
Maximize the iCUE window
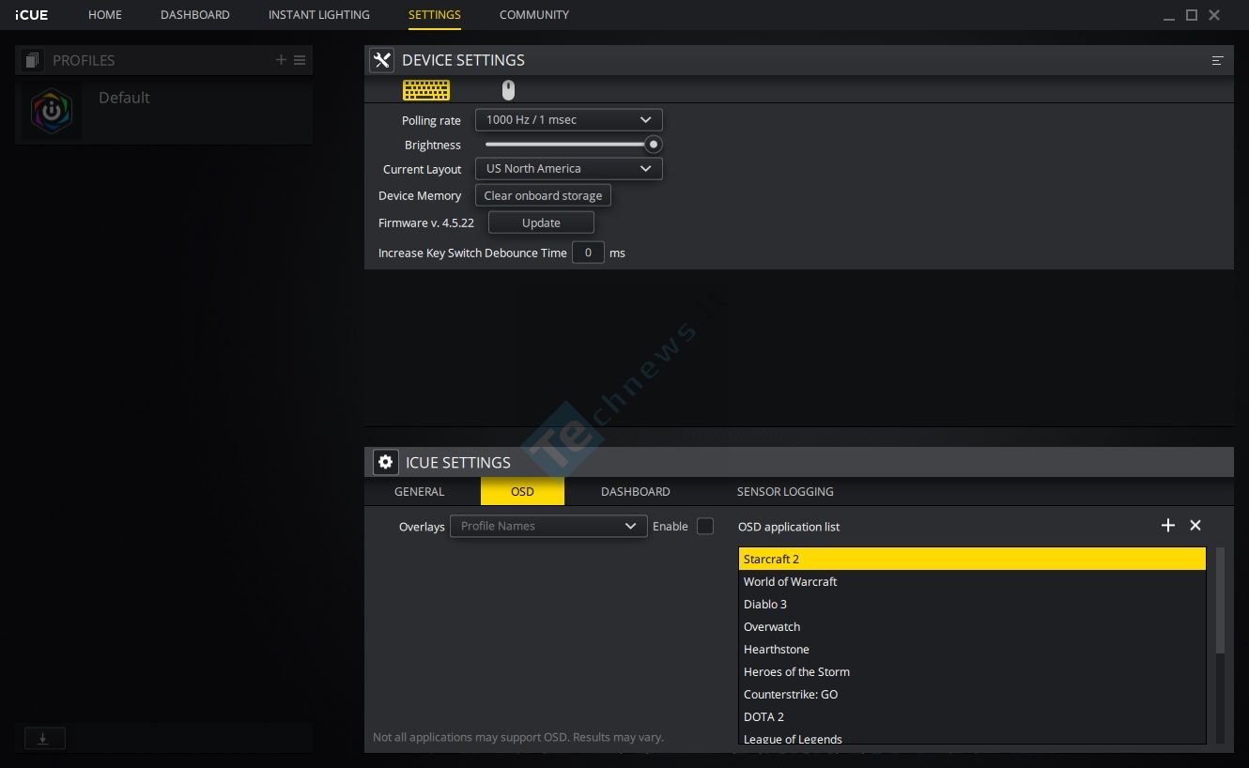coord(1192,15)
